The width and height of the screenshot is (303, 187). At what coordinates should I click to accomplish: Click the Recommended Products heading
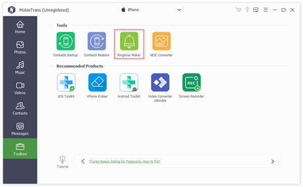tap(80, 66)
